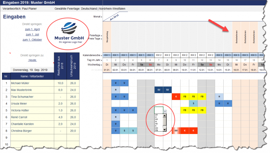The image size is (270, 153).
Task: Select the employee name cell Michael Müller
Action: pos(31,83)
